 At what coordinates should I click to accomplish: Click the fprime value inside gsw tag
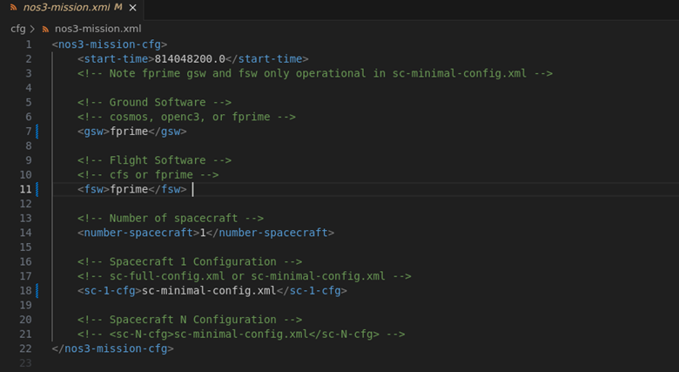[129, 132]
